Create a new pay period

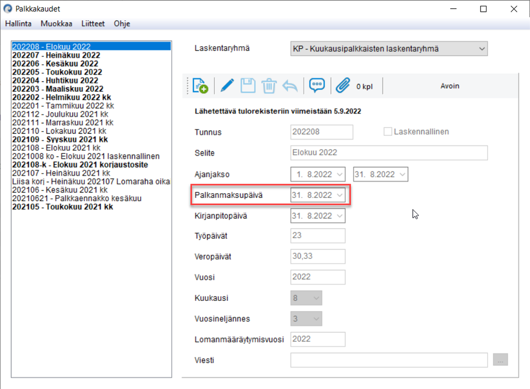(200, 85)
